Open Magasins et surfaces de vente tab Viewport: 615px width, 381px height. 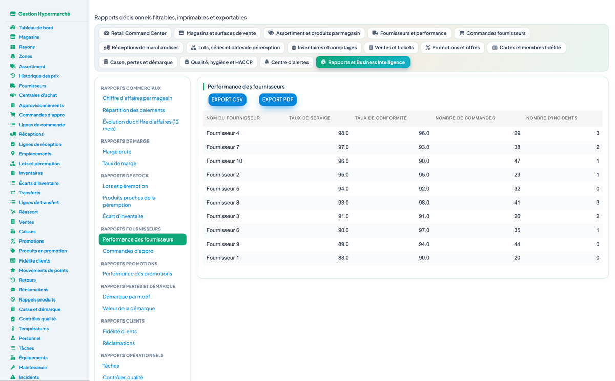[x=218, y=33]
